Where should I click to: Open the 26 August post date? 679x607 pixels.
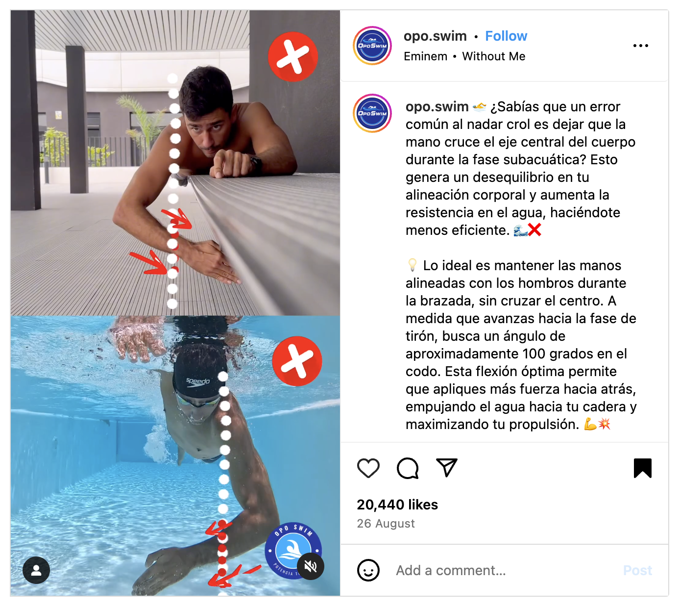386,524
